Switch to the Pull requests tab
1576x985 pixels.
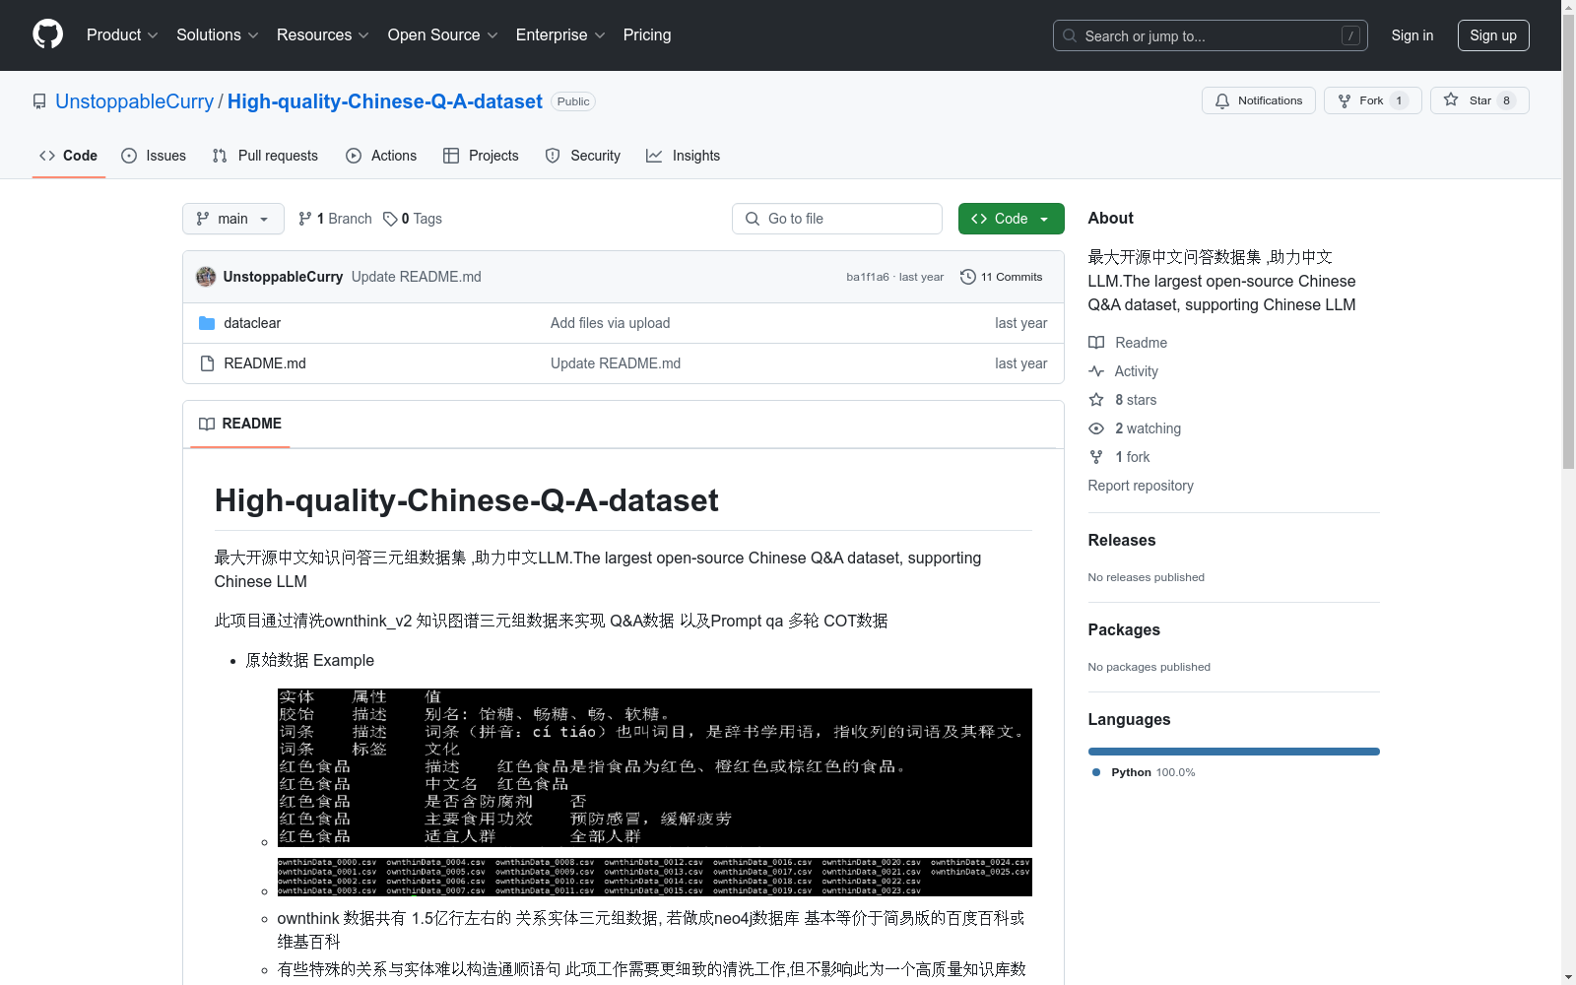265,156
